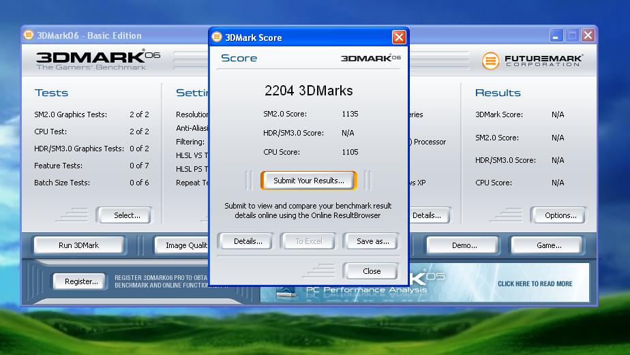Click the CPU Score value 1105

click(x=350, y=152)
